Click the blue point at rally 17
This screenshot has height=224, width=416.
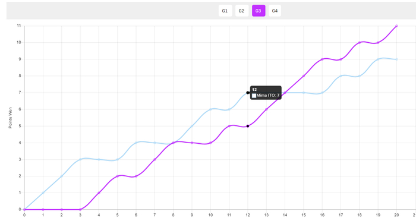click(341, 76)
